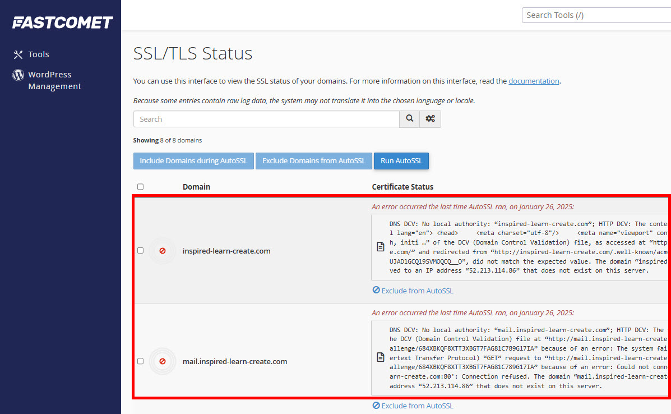
Task: Click the WordPress logo icon
Action: click(x=18, y=75)
